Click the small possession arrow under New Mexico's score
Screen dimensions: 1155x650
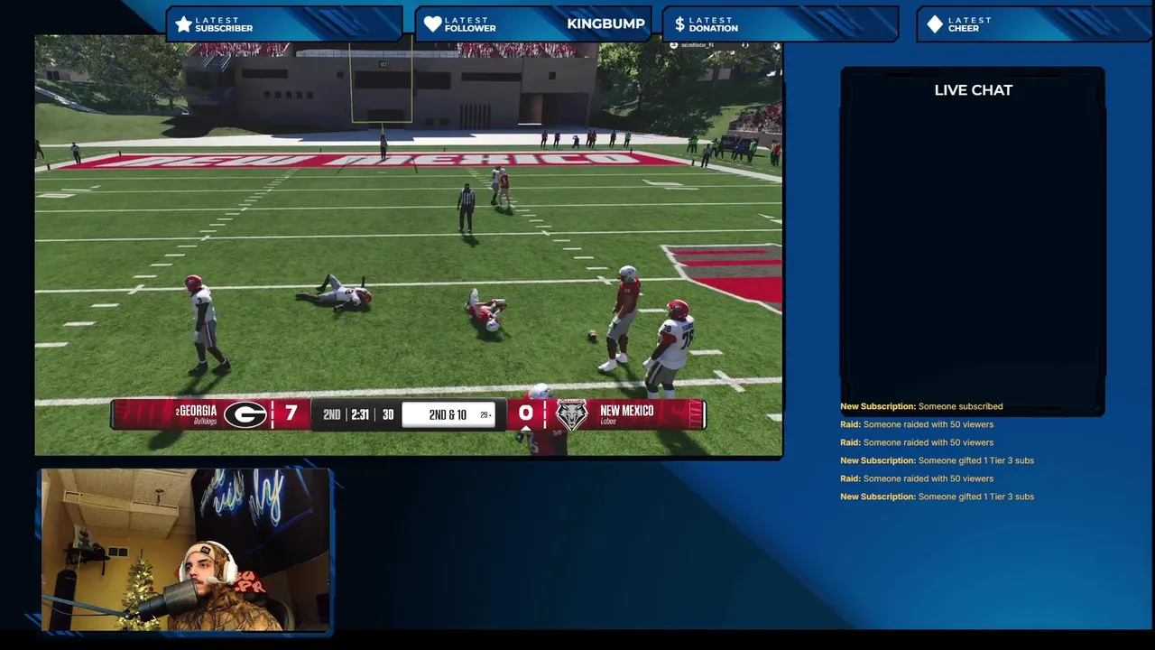click(x=526, y=427)
